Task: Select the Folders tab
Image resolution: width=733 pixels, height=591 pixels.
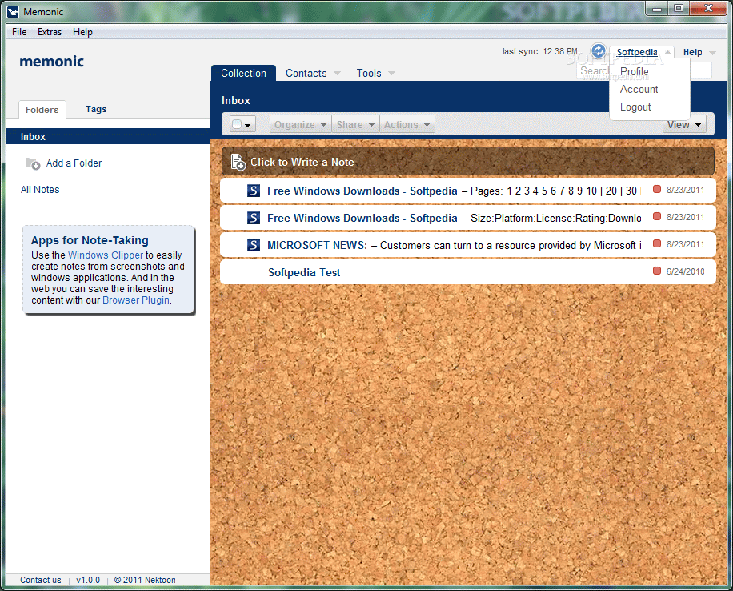Action: click(42, 110)
